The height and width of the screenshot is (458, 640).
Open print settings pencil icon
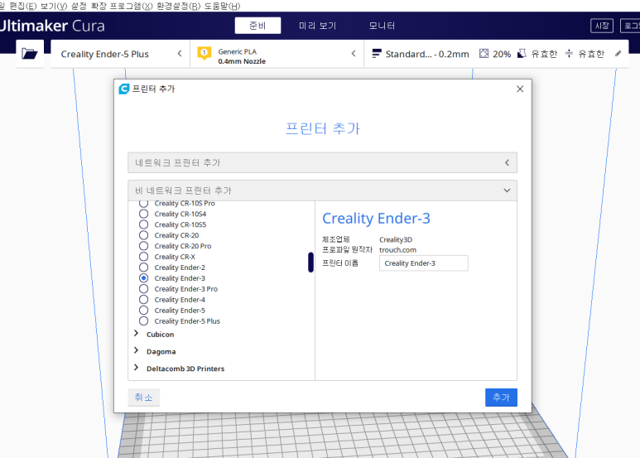[618, 54]
